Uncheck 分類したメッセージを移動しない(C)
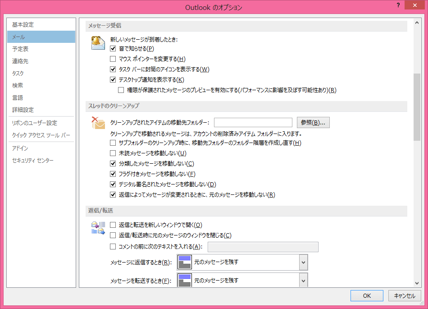The width and height of the screenshot is (428, 309). pos(113,164)
